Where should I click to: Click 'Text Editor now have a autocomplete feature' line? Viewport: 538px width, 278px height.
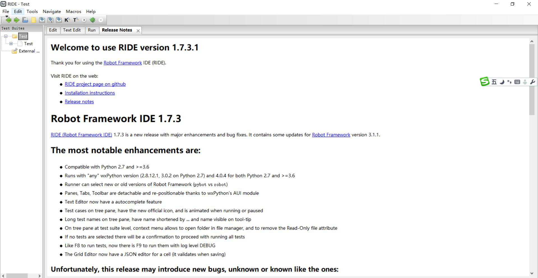tap(113, 202)
